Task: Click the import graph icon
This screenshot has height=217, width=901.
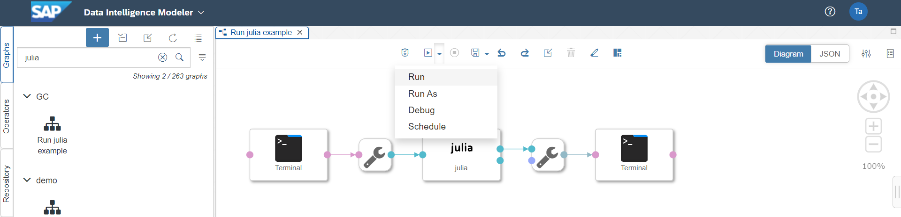Action: [x=122, y=38]
